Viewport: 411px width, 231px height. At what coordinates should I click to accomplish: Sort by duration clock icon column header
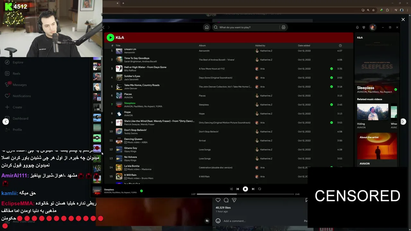340,46
